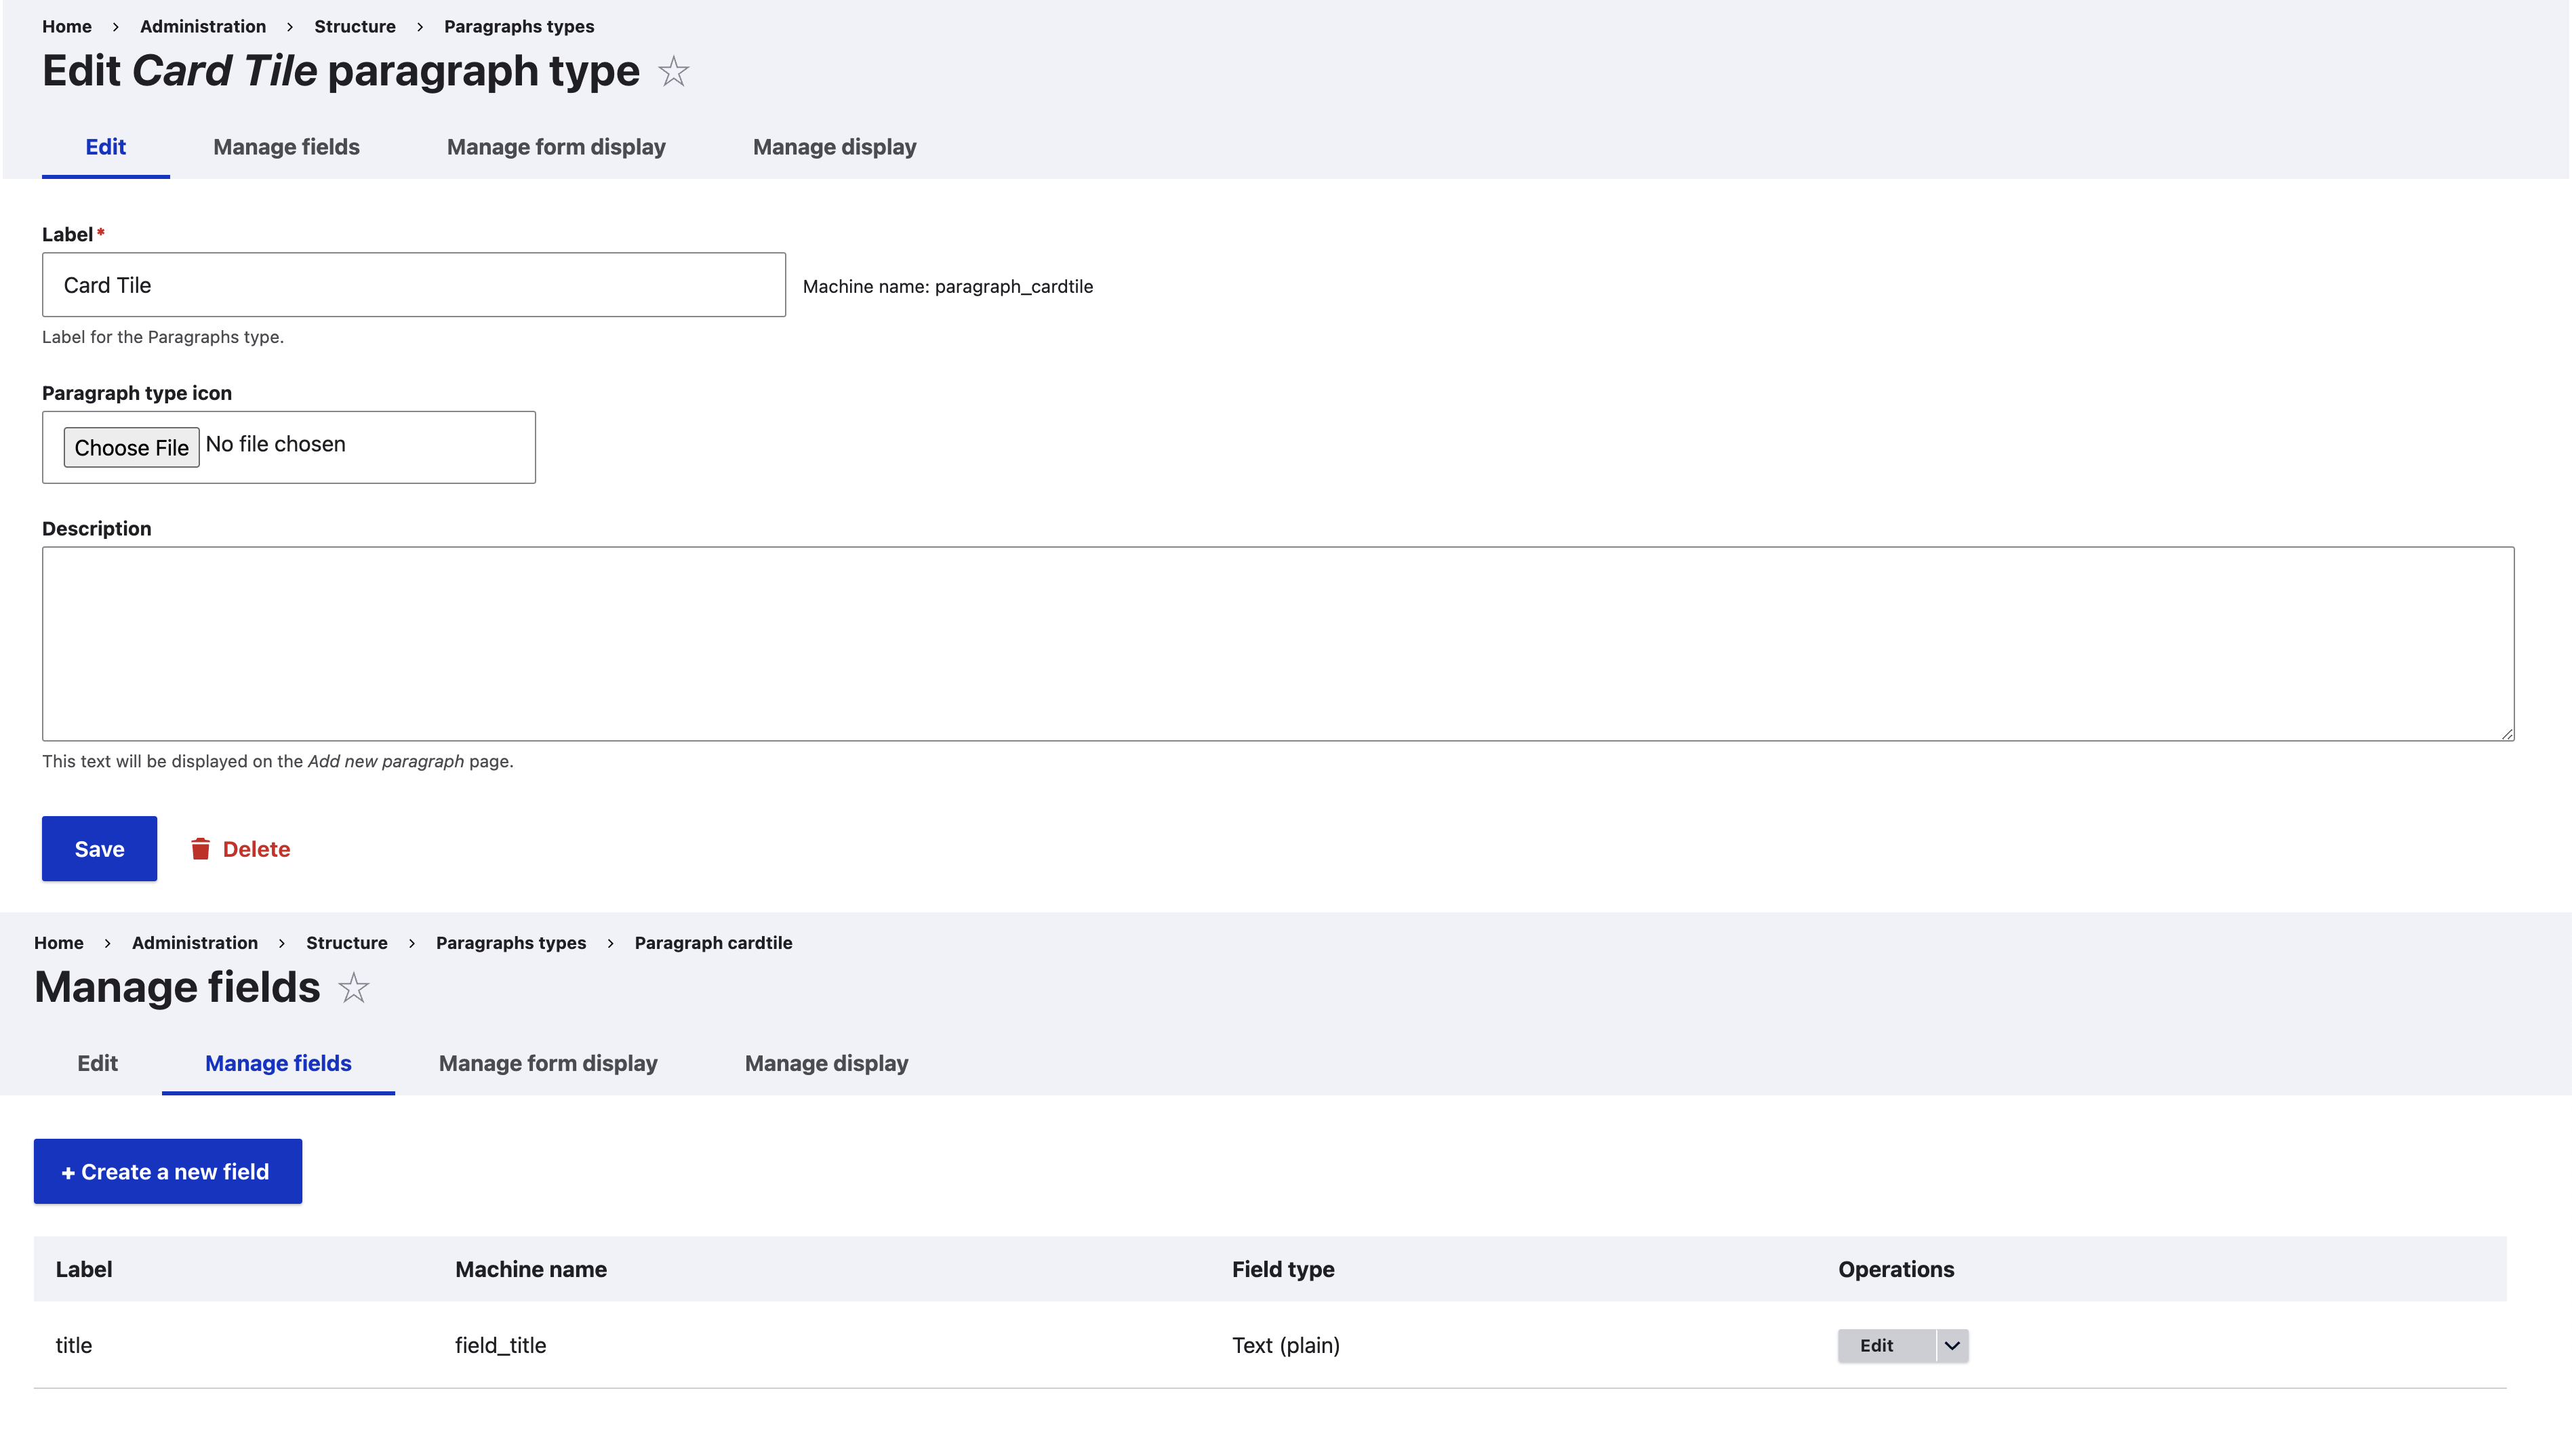This screenshot has width=2572, height=1456.
Task: Click the Machine name column header
Action: pyautogui.click(x=531, y=1269)
